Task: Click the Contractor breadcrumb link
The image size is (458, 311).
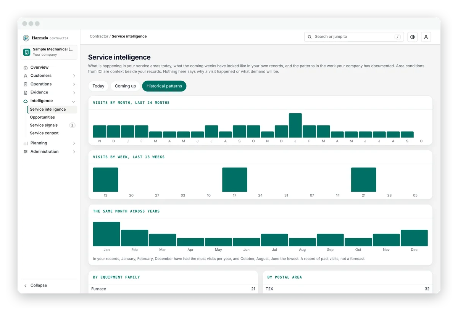Action: pos(99,37)
